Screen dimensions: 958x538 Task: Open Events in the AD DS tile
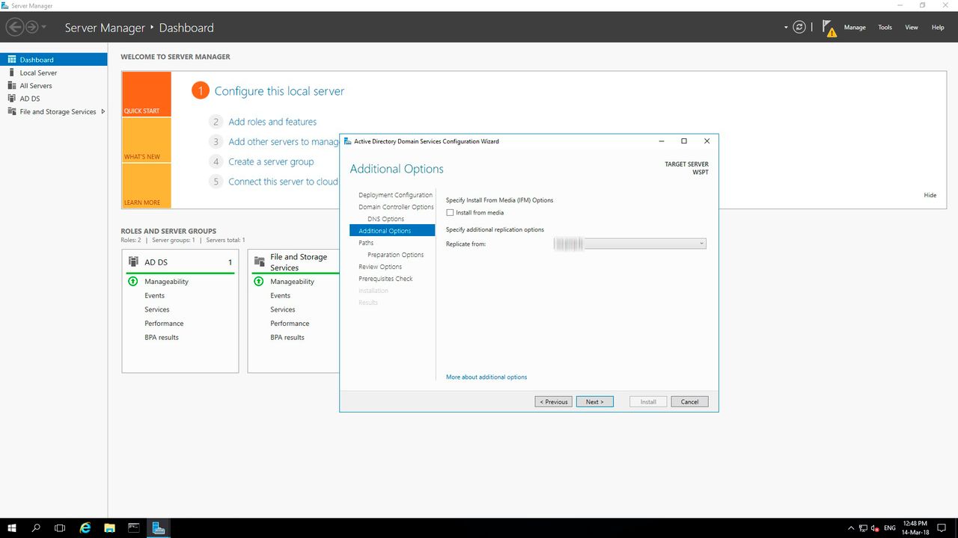tap(155, 296)
